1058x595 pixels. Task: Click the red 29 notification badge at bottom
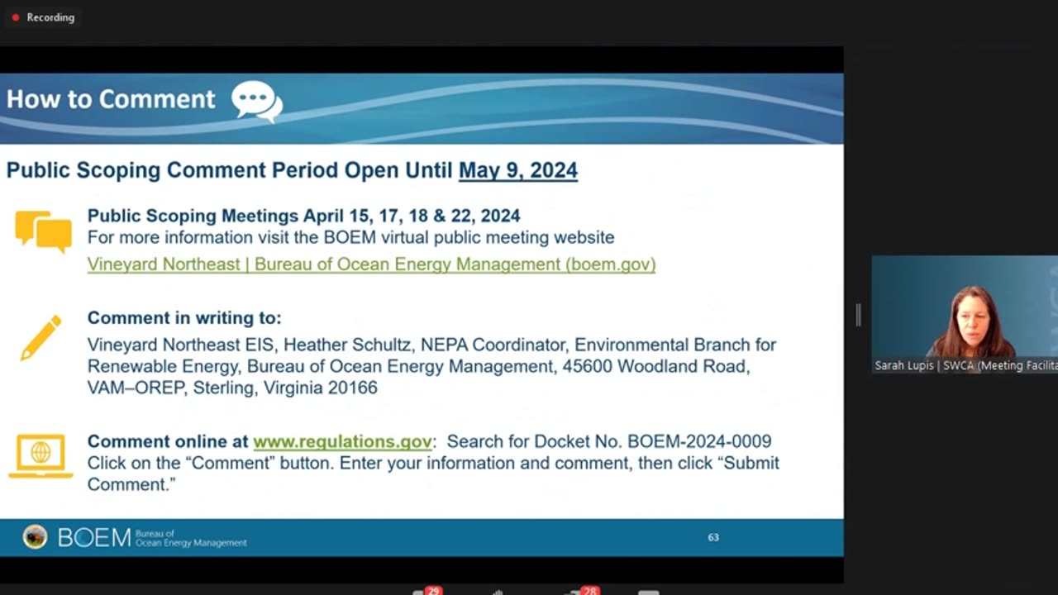433,591
